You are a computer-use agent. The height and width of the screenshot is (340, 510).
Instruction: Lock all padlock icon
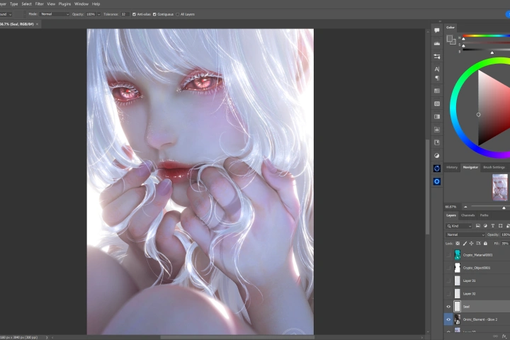click(485, 244)
